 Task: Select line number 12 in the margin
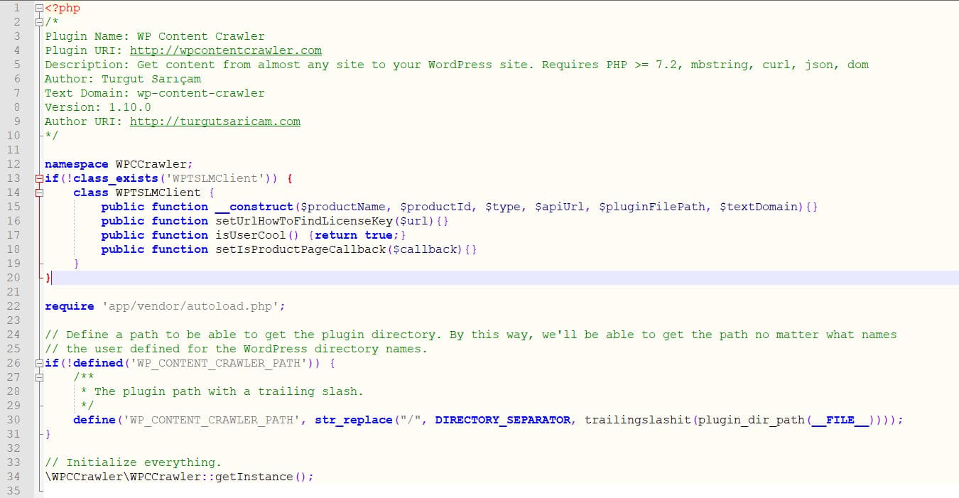14,164
